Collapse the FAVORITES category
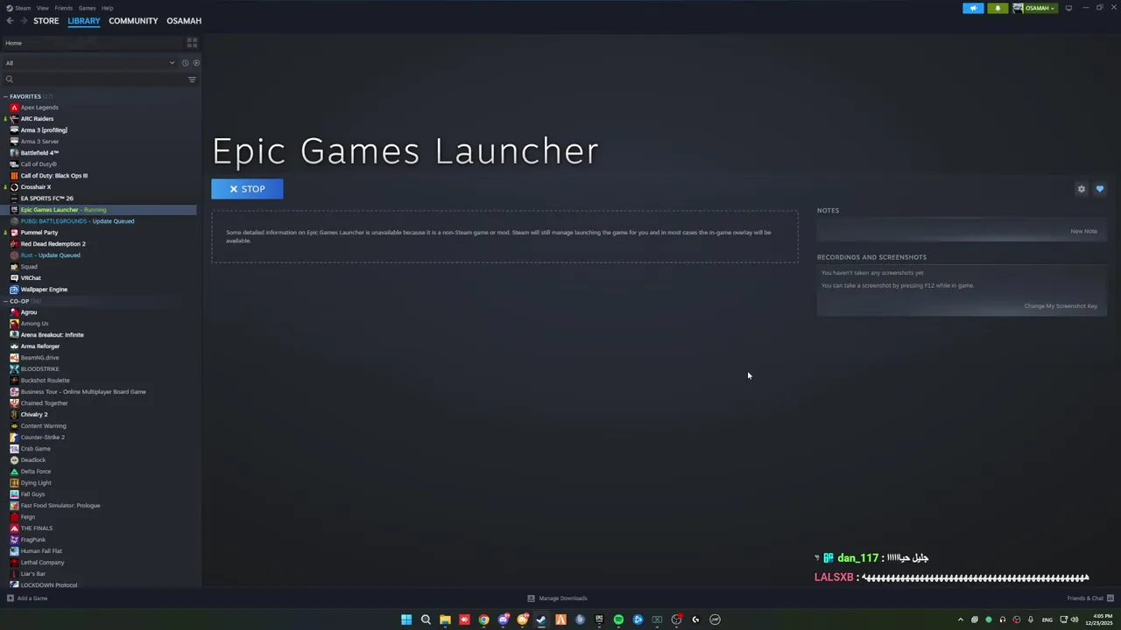This screenshot has width=1121, height=630. 6,96
